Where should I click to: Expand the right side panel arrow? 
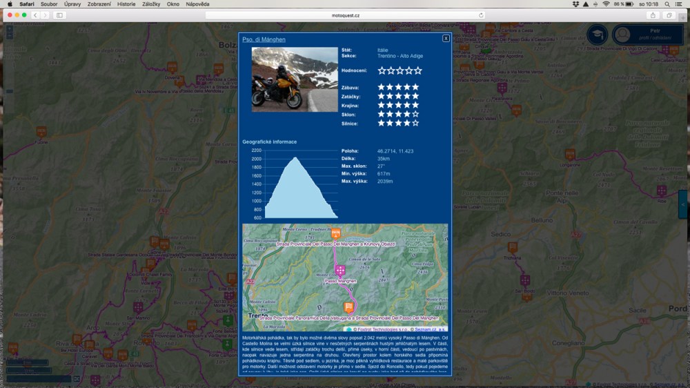(682, 204)
